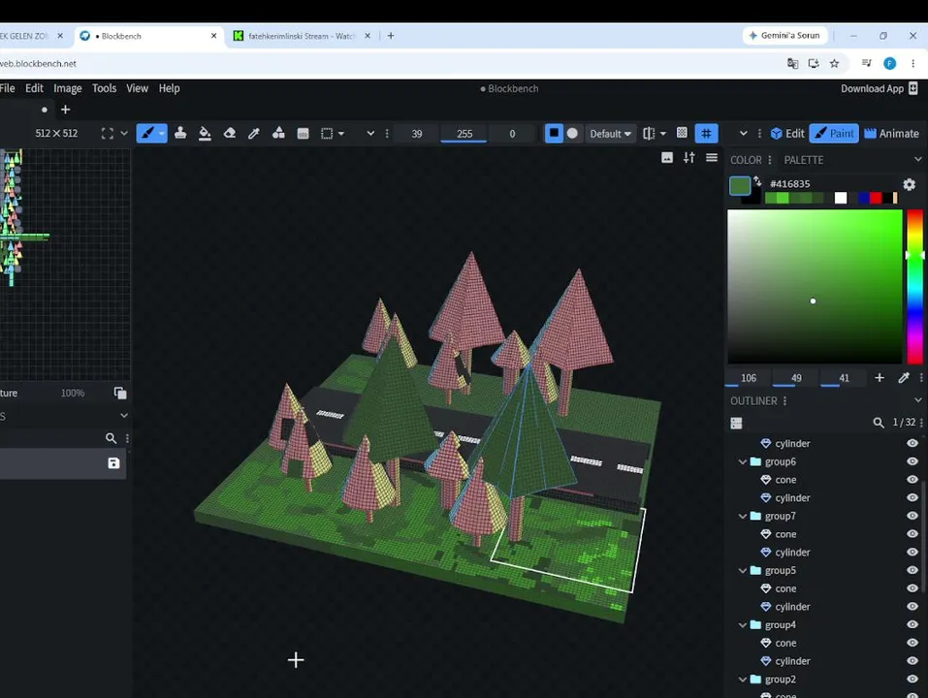Image resolution: width=928 pixels, height=698 pixels.
Task: Search in left panel magnifier
Action: pyautogui.click(x=111, y=438)
